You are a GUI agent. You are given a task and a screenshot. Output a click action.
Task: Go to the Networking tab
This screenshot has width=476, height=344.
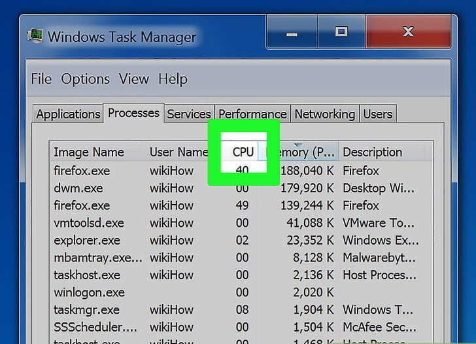pyautogui.click(x=325, y=114)
